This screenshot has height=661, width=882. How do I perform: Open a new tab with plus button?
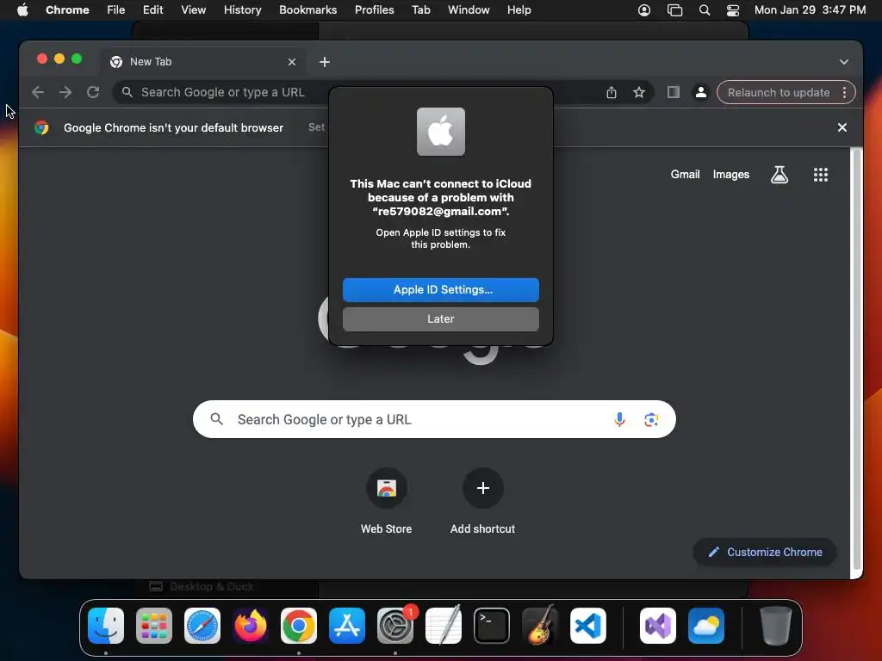[325, 62]
